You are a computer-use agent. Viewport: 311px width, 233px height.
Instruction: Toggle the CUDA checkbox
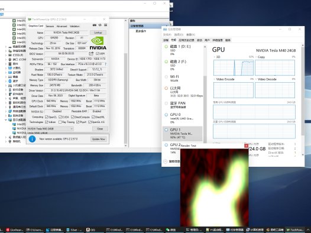click(x=60, y=117)
